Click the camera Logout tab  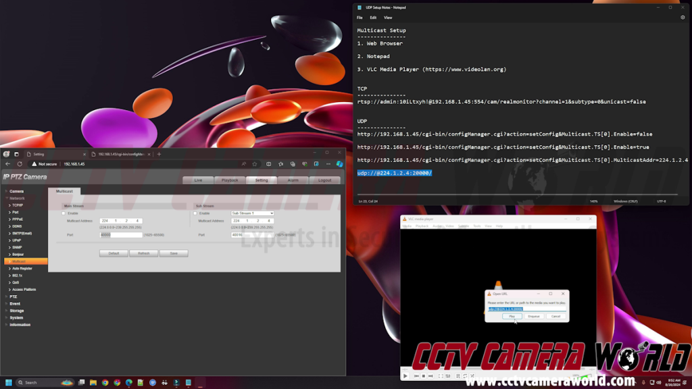click(x=325, y=180)
